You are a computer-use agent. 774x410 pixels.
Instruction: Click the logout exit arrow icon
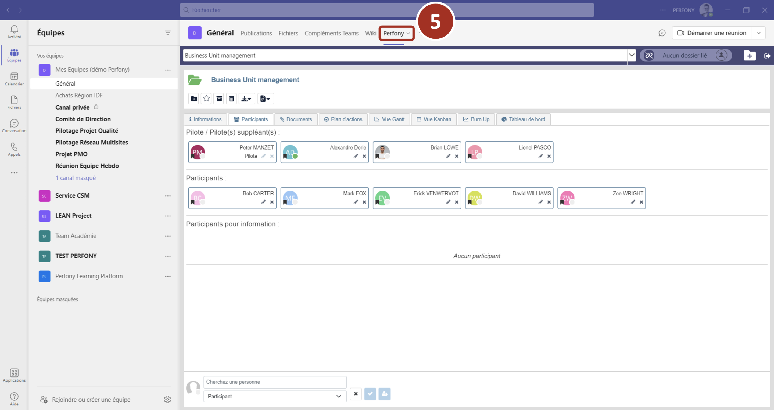coord(767,56)
